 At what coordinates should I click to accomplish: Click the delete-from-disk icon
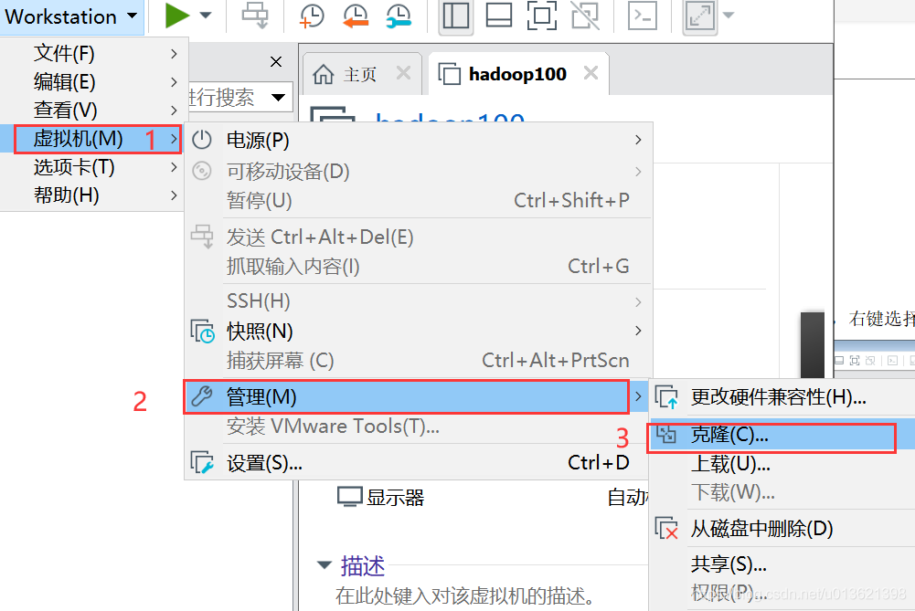point(666,528)
